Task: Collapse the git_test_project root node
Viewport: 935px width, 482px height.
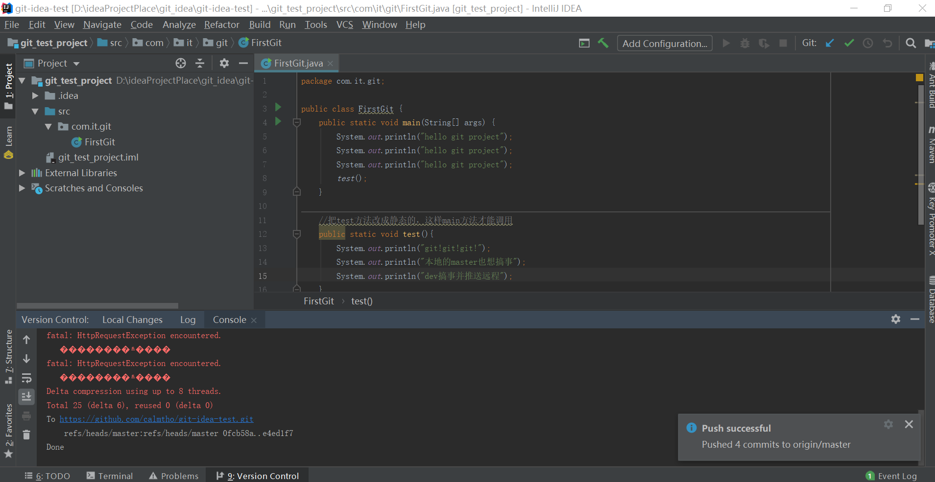Action: click(22, 80)
